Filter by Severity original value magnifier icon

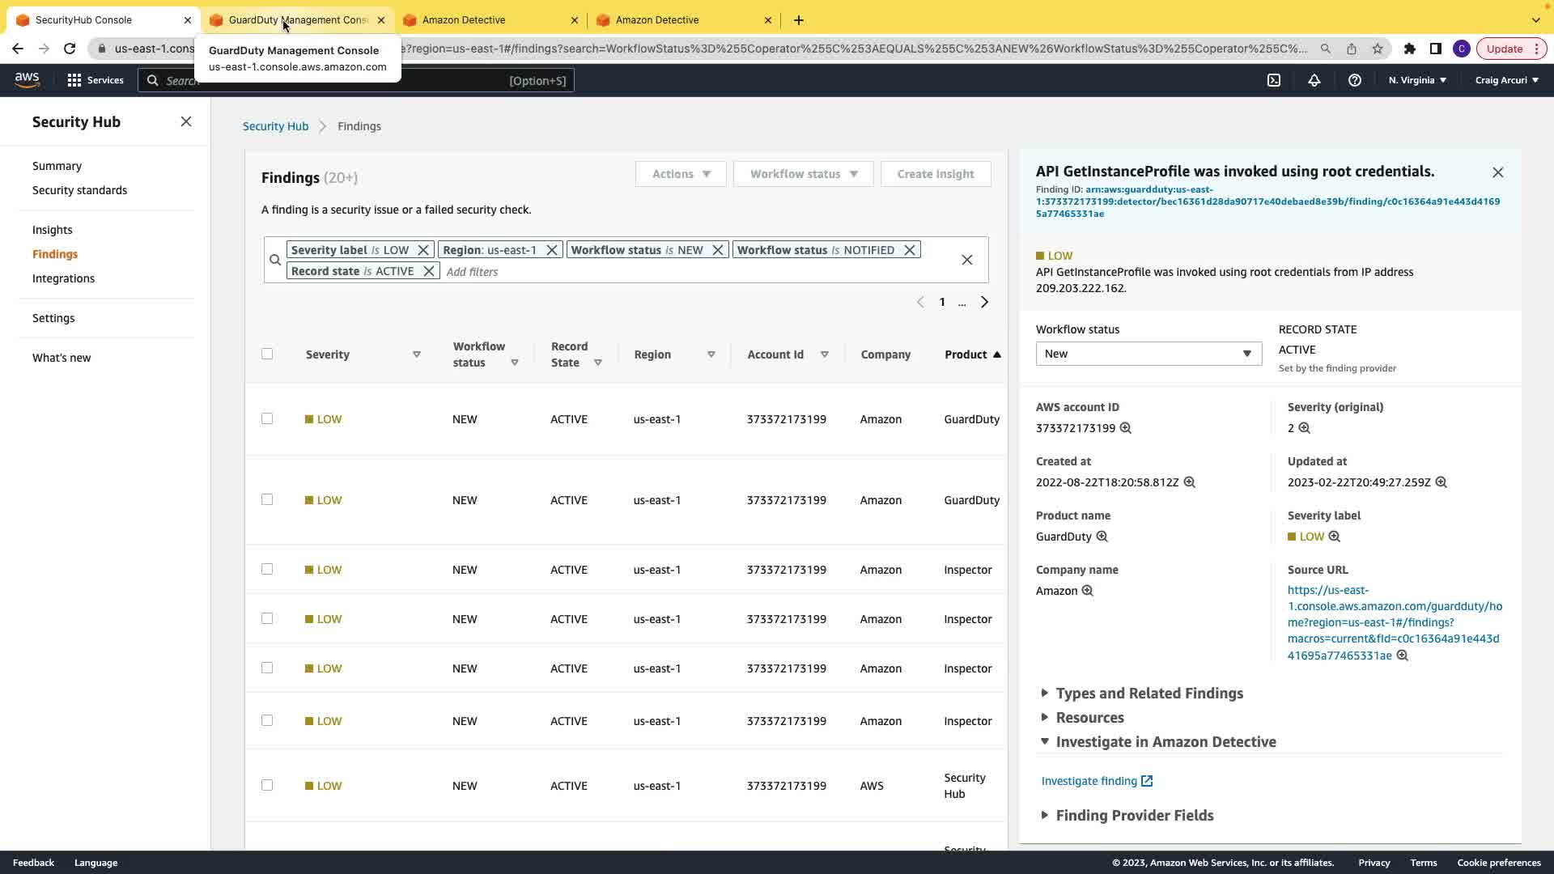(x=1304, y=428)
